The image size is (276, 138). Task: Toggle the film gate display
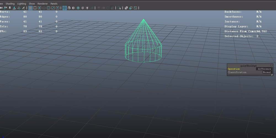pos(35,8)
